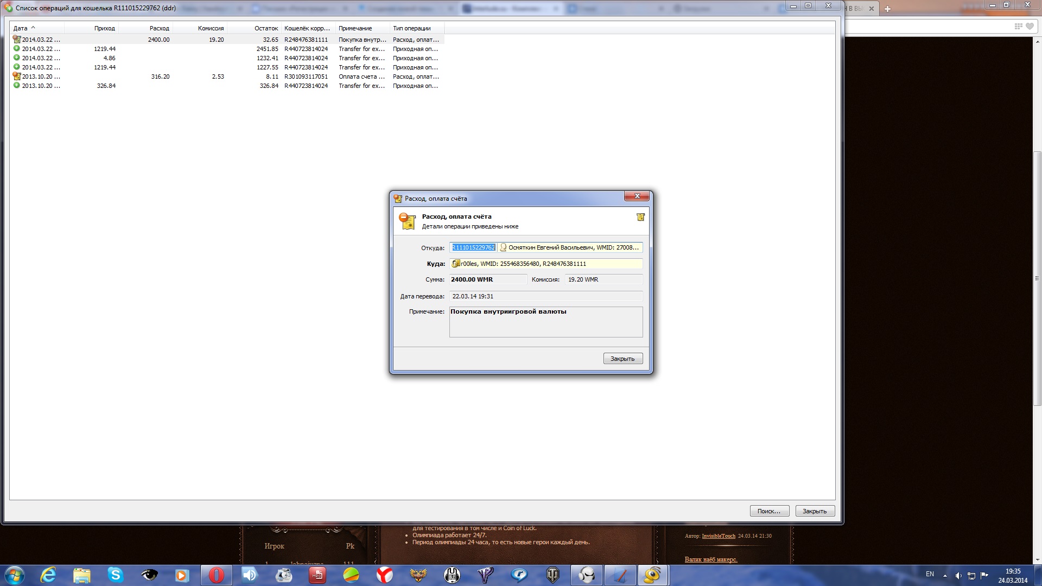1042x586 pixels.
Task: Click the green-orange ball taskbar icon
Action: (351, 575)
